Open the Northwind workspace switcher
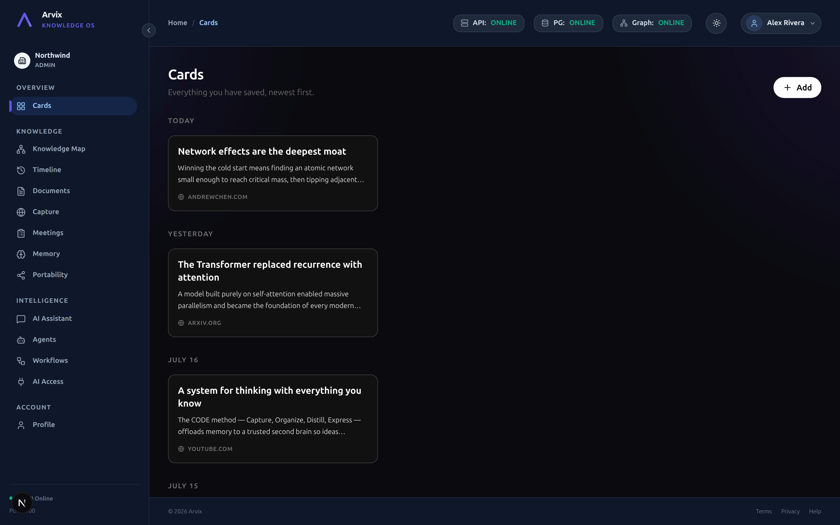This screenshot has width=840, height=525. 74,60
